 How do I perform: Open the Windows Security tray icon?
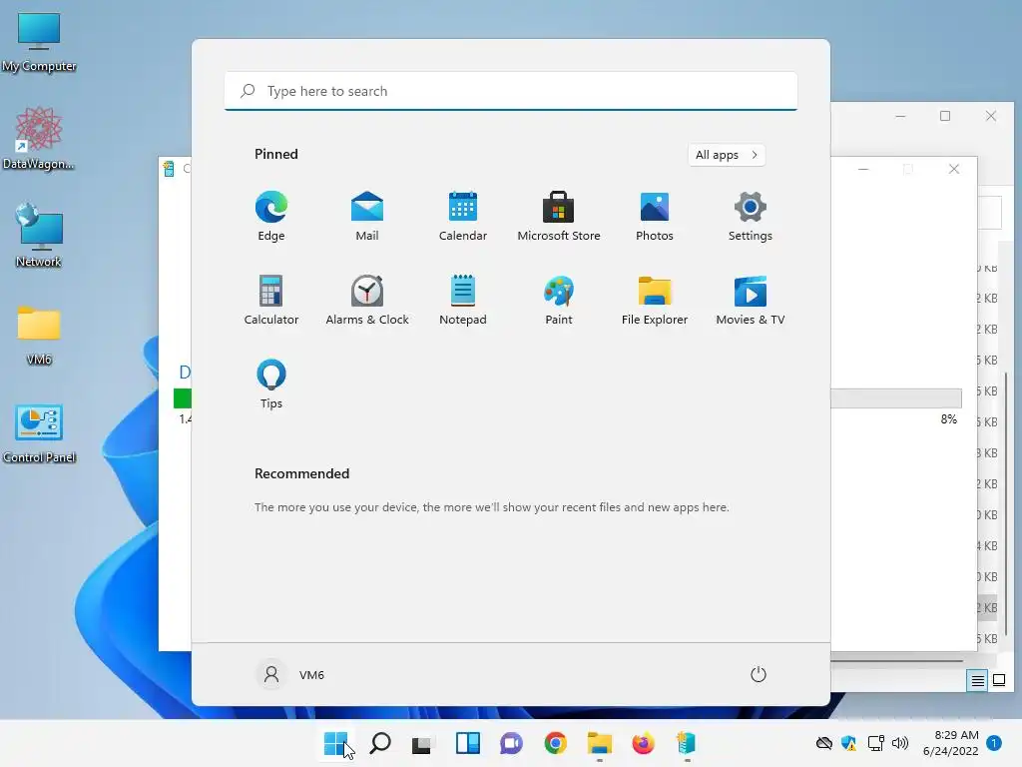pos(848,743)
